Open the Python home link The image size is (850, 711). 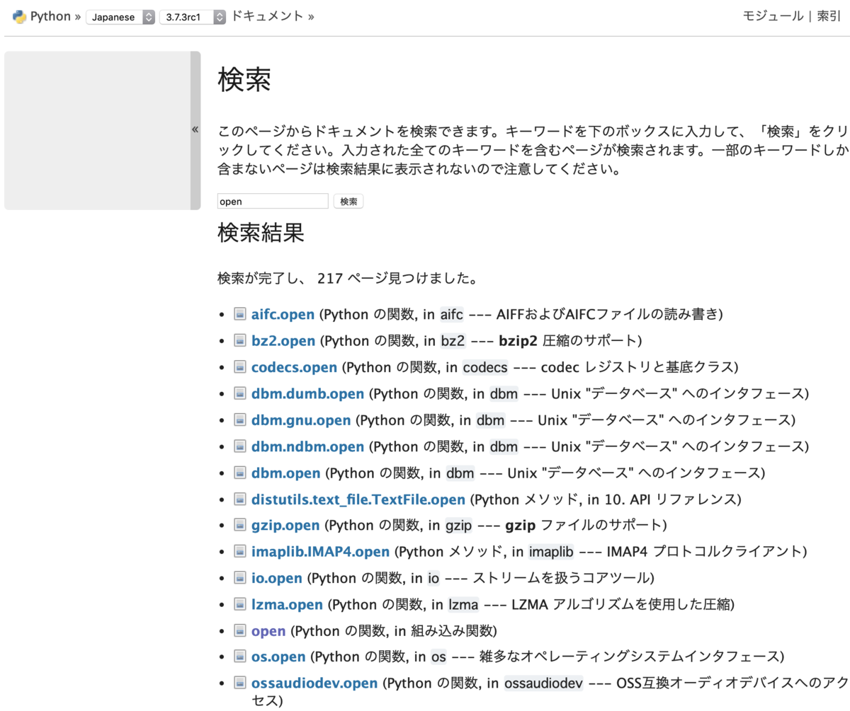(x=51, y=16)
